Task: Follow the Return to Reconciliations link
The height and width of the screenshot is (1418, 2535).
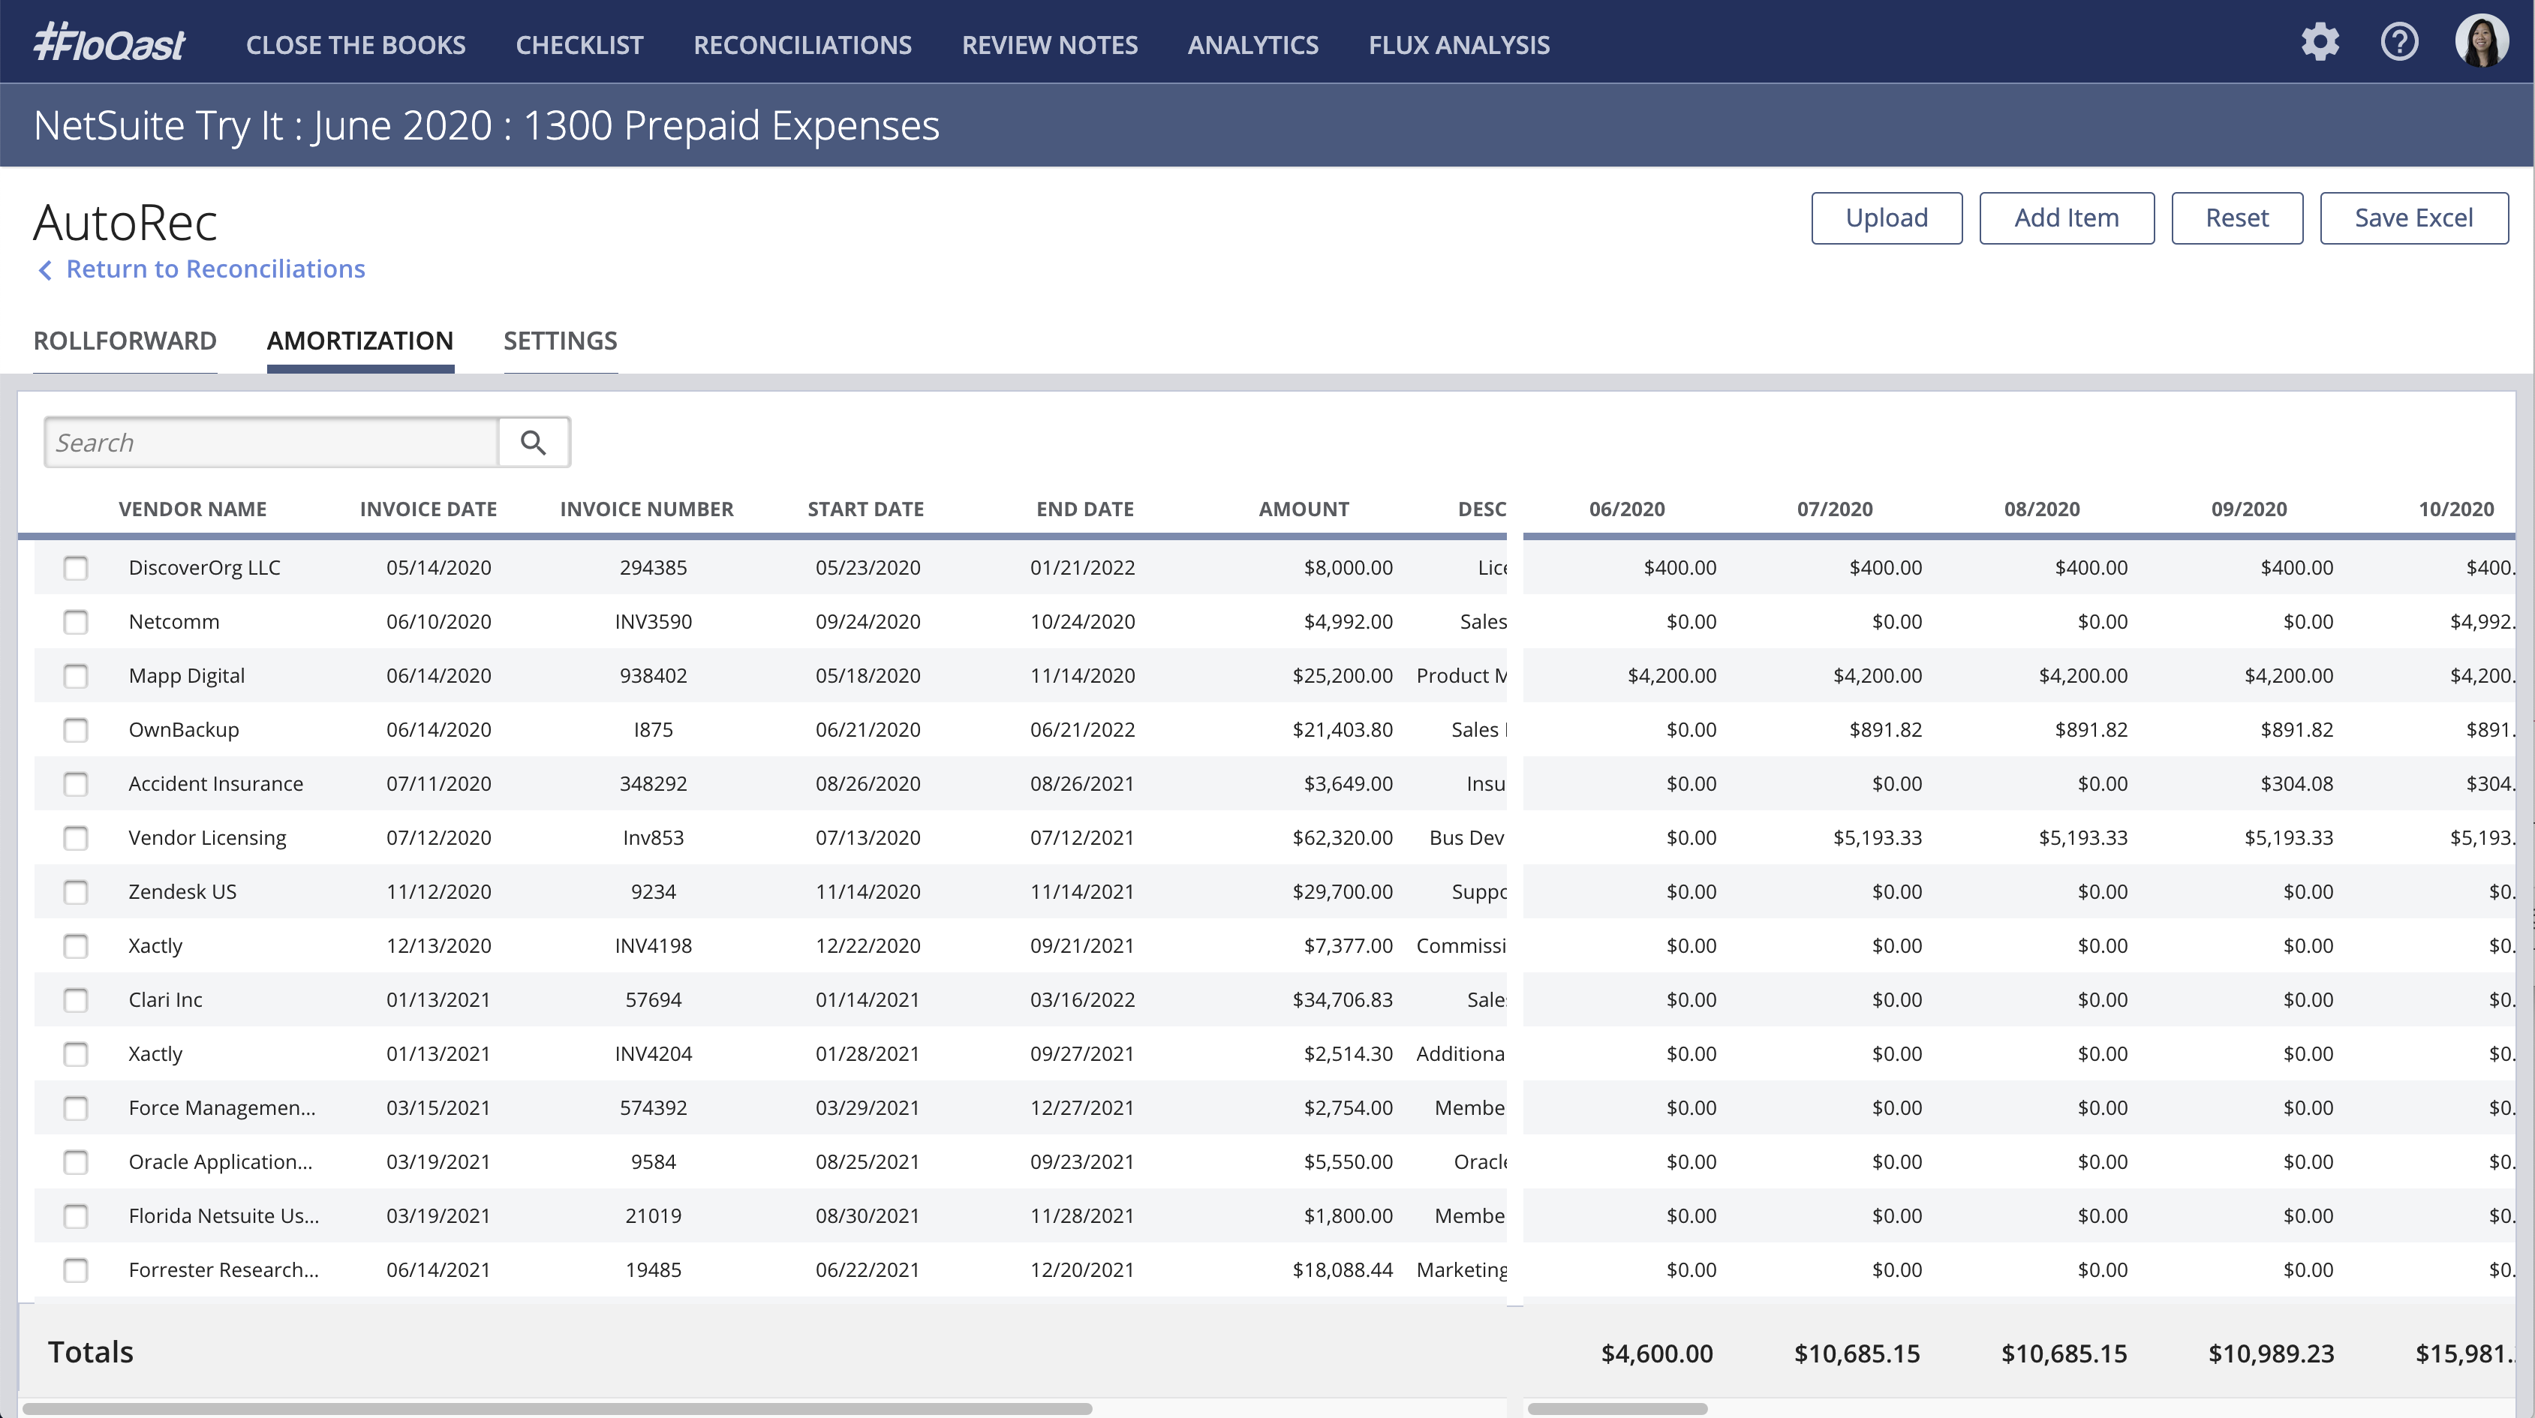Action: point(215,269)
